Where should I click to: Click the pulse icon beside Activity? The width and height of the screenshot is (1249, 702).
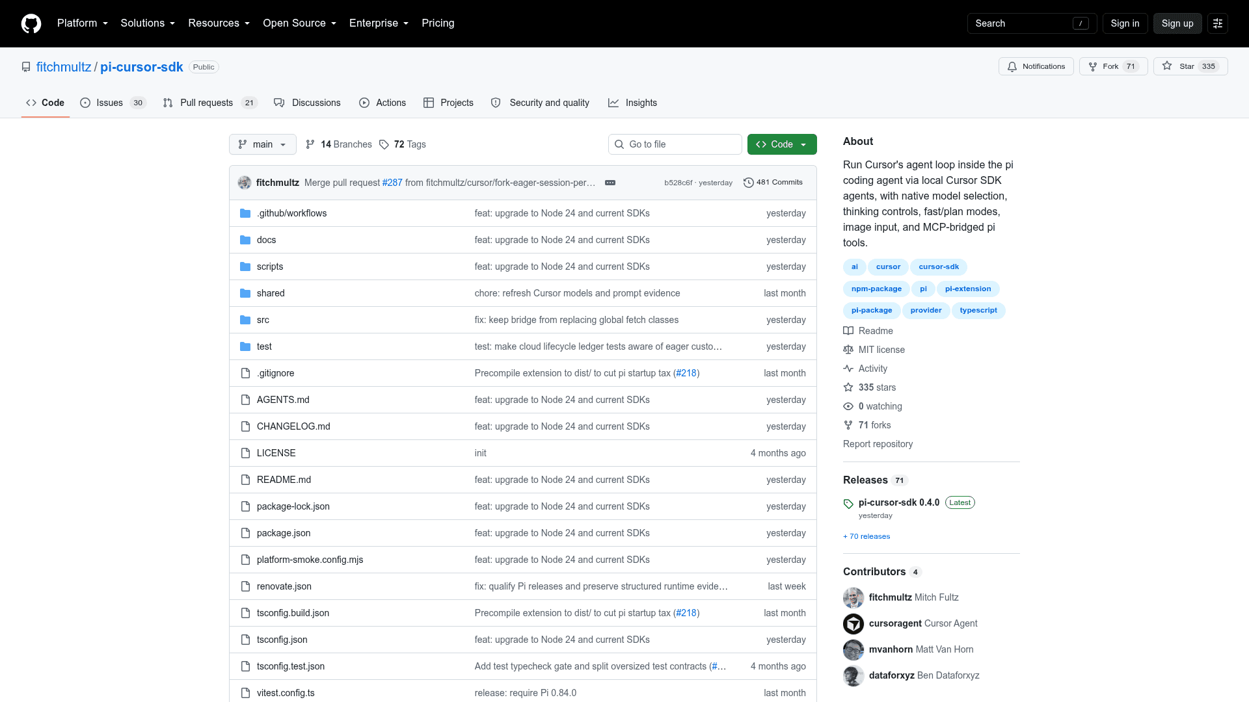click(848, 369)
